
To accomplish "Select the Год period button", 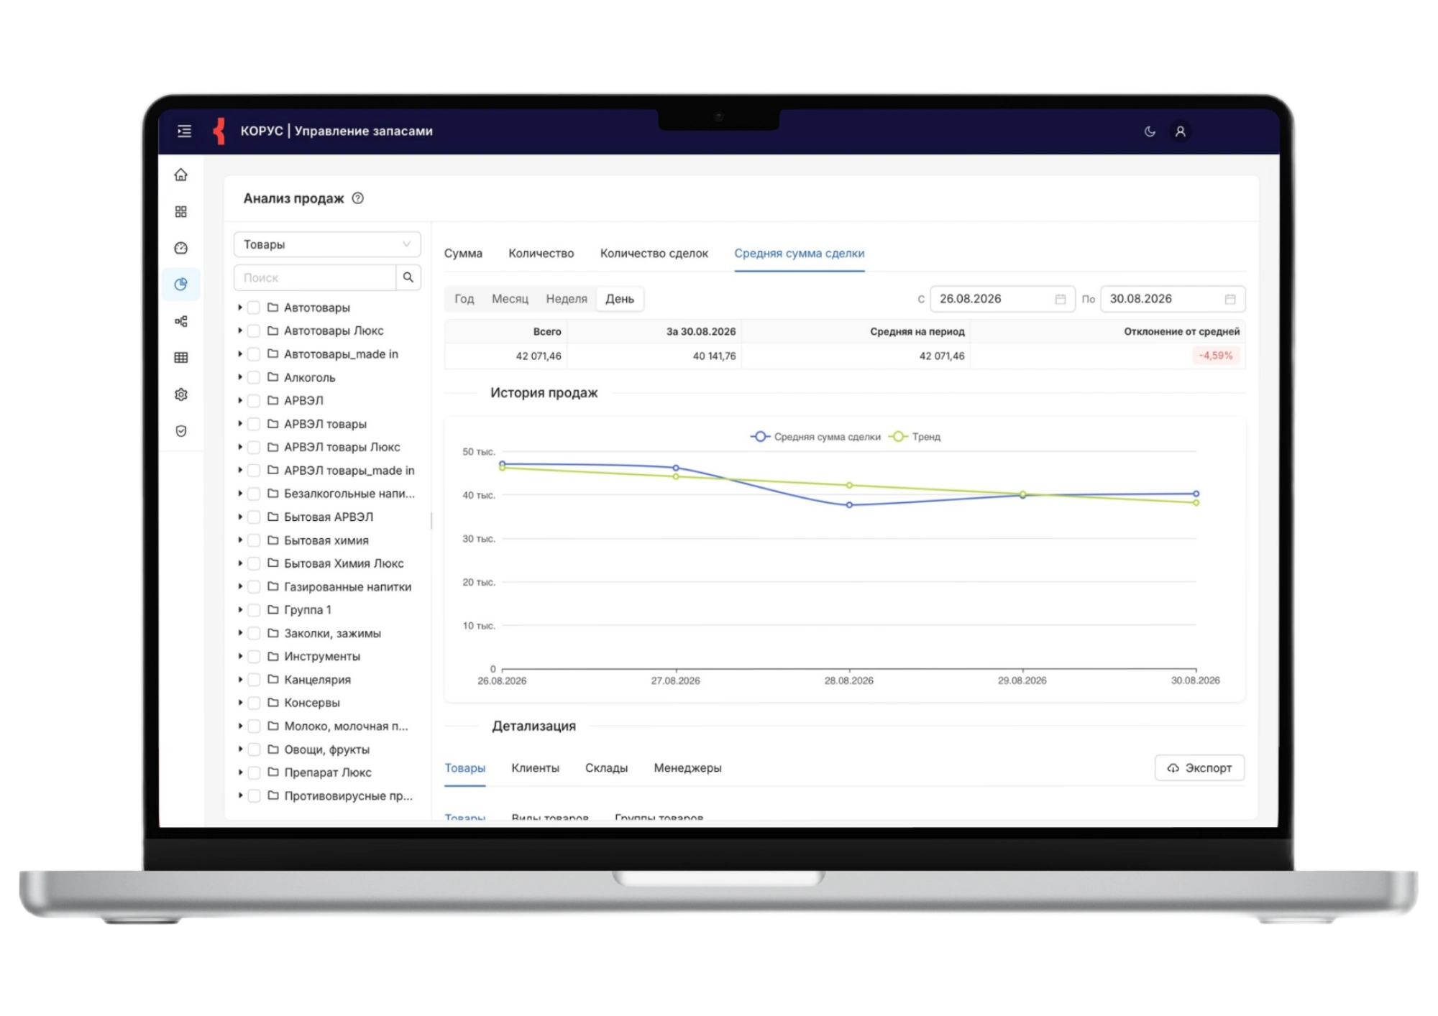I will pyautogui.click(x=464, y=299).
